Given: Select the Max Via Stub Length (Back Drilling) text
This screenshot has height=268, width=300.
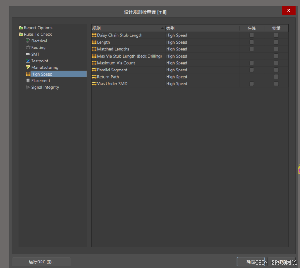Looking at the screenshot, I should pyautogui.click(x=129, y=56).
